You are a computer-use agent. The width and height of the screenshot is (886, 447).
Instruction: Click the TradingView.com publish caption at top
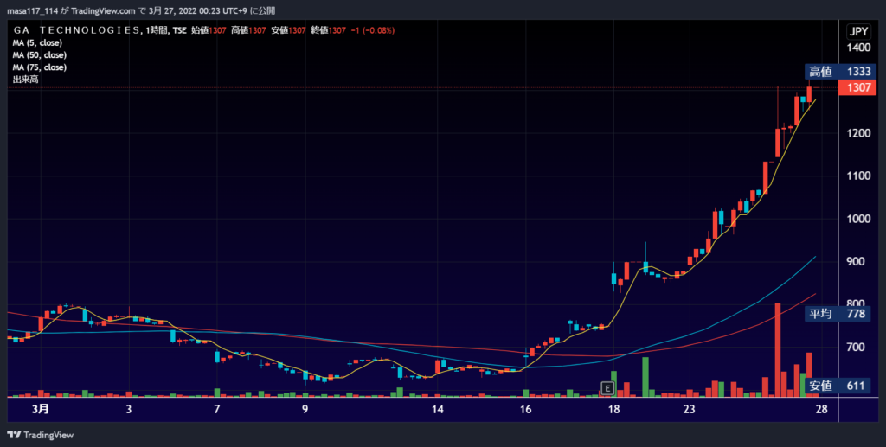pyautogui.click(x=141, y=10)
